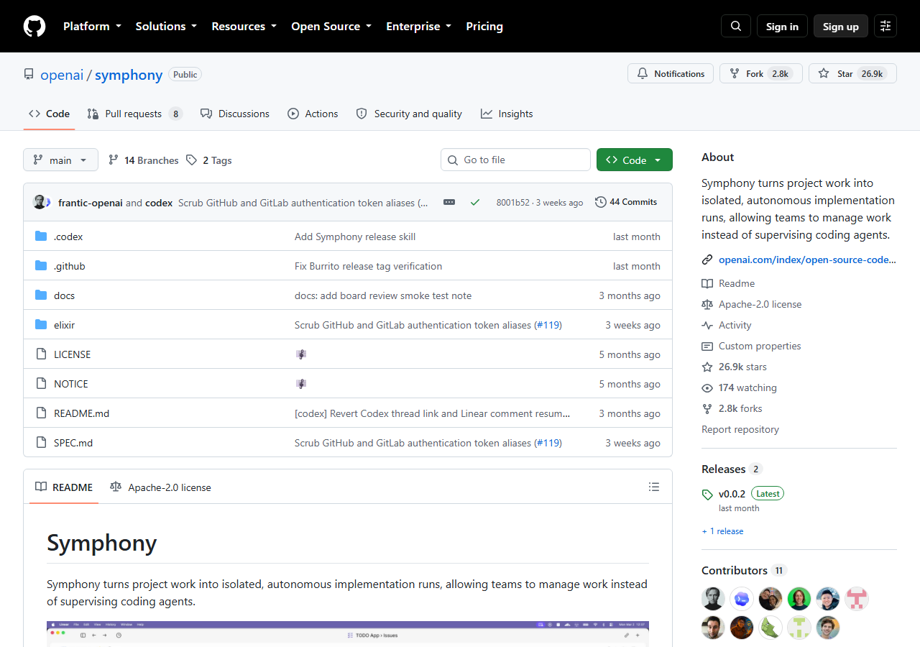Open the NOTICE file

click(x=71, y=384)
